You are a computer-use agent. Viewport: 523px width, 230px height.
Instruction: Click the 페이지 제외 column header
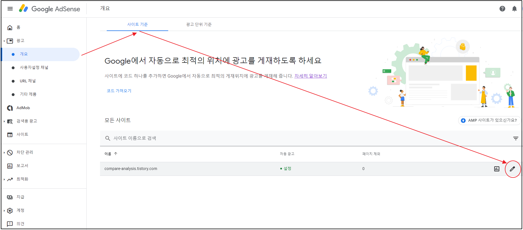pos(371,154)
